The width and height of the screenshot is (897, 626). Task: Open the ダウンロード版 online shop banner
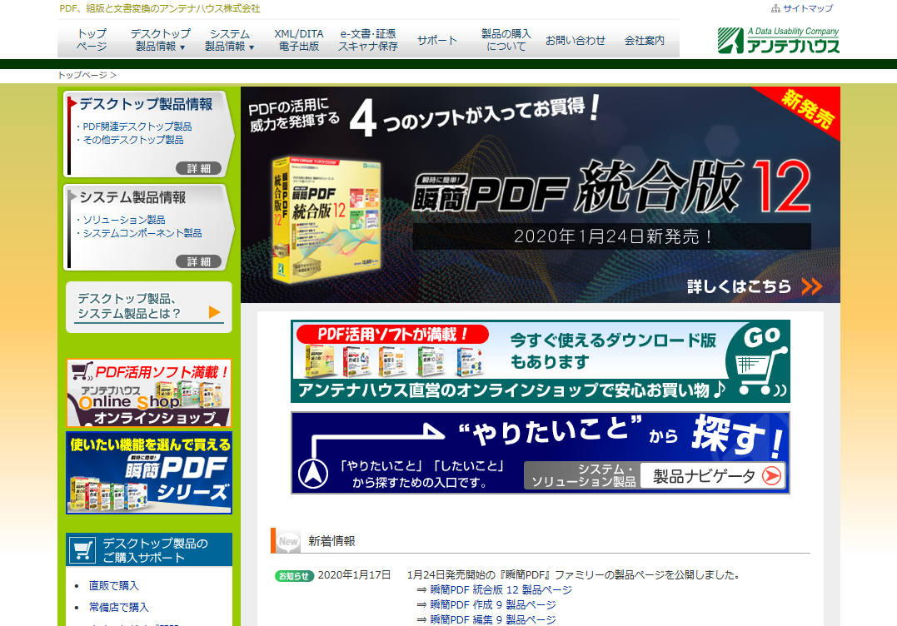click(540, 361)
